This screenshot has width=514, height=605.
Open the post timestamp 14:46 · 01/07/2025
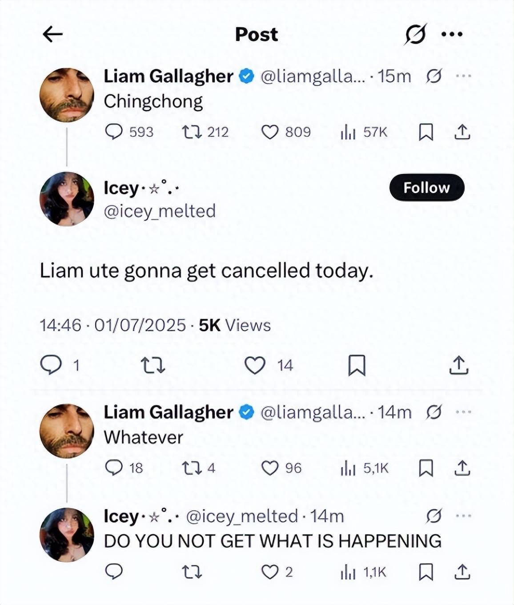point(112,325)
